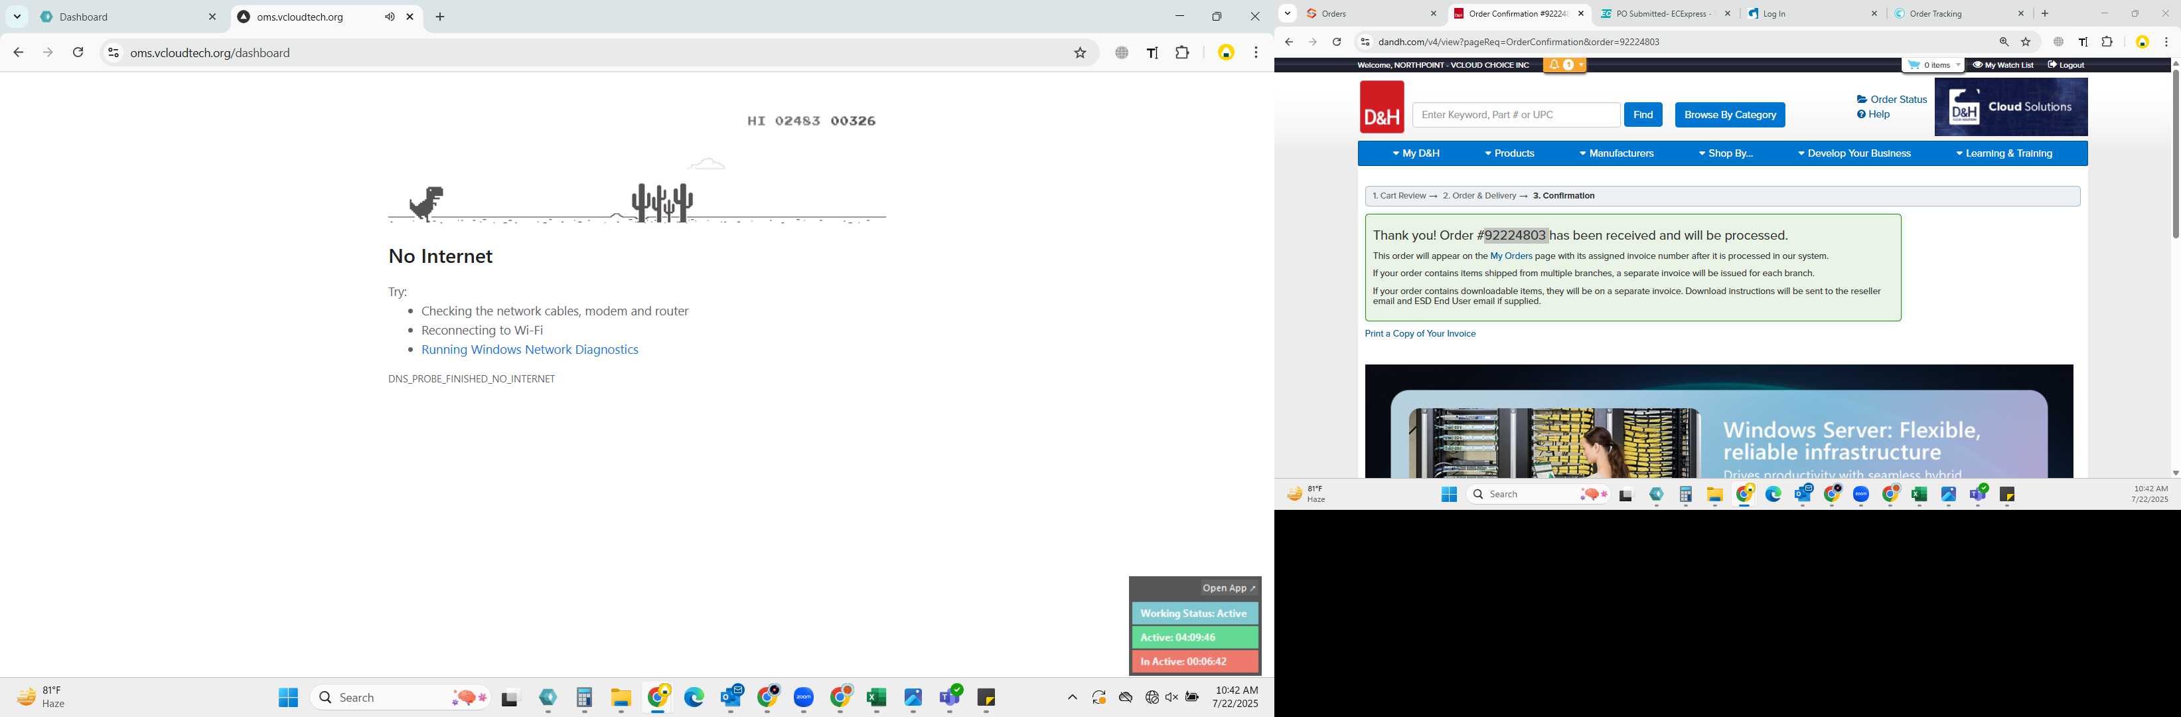Click Logout in D&H header
Viewport: 2181px width, 717px height.
2066,65
